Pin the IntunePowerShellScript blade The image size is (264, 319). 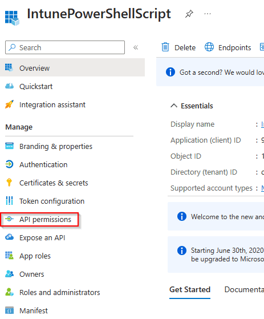tap(189, 14)
